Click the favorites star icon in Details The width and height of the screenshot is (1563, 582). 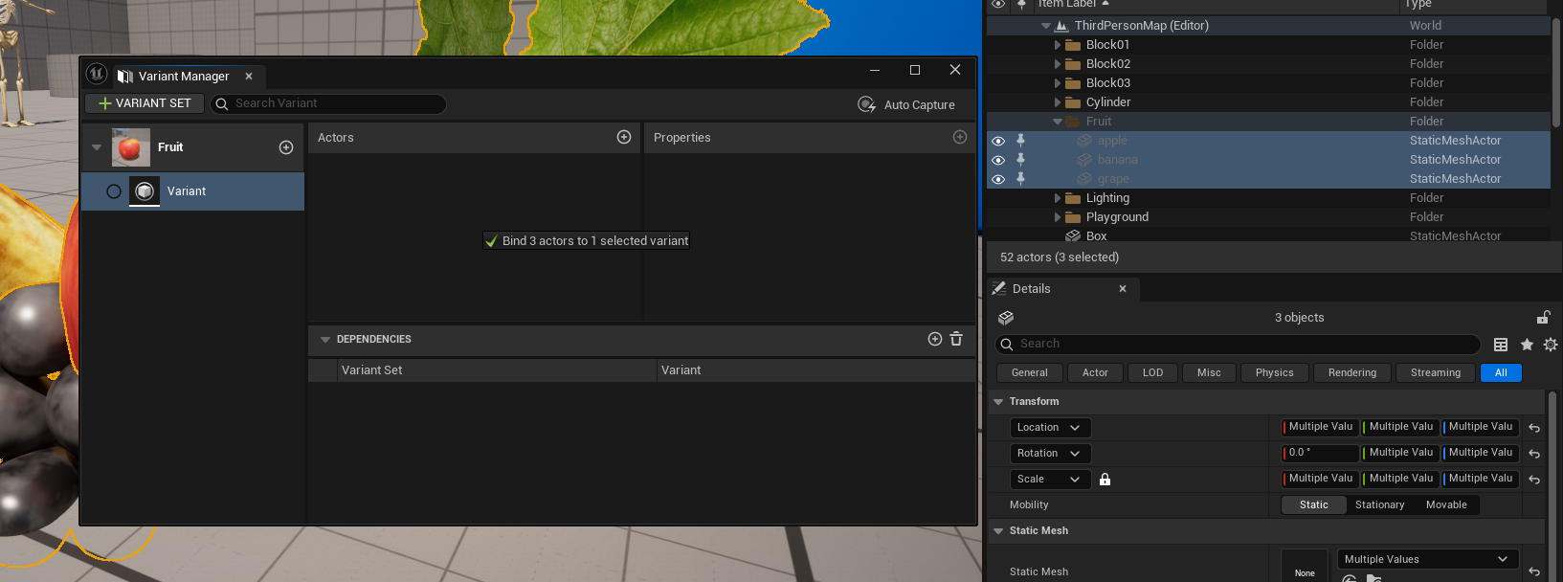[1527, 345]
